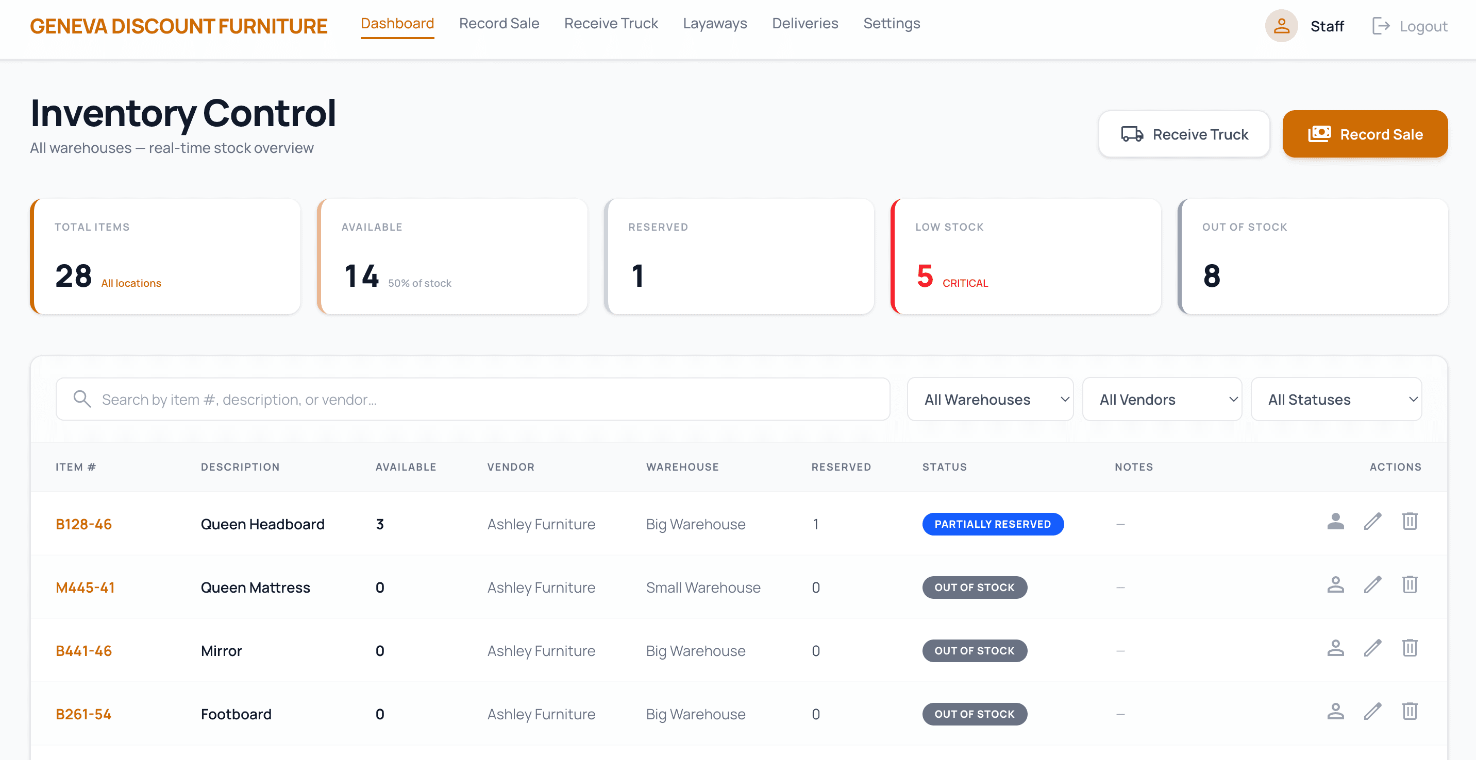The image size is (1476, 760).
Task: Open item link B261-54
Action: tap(83, 714)
